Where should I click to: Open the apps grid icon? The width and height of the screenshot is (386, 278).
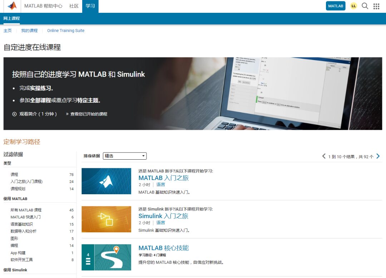pos(376,6)
